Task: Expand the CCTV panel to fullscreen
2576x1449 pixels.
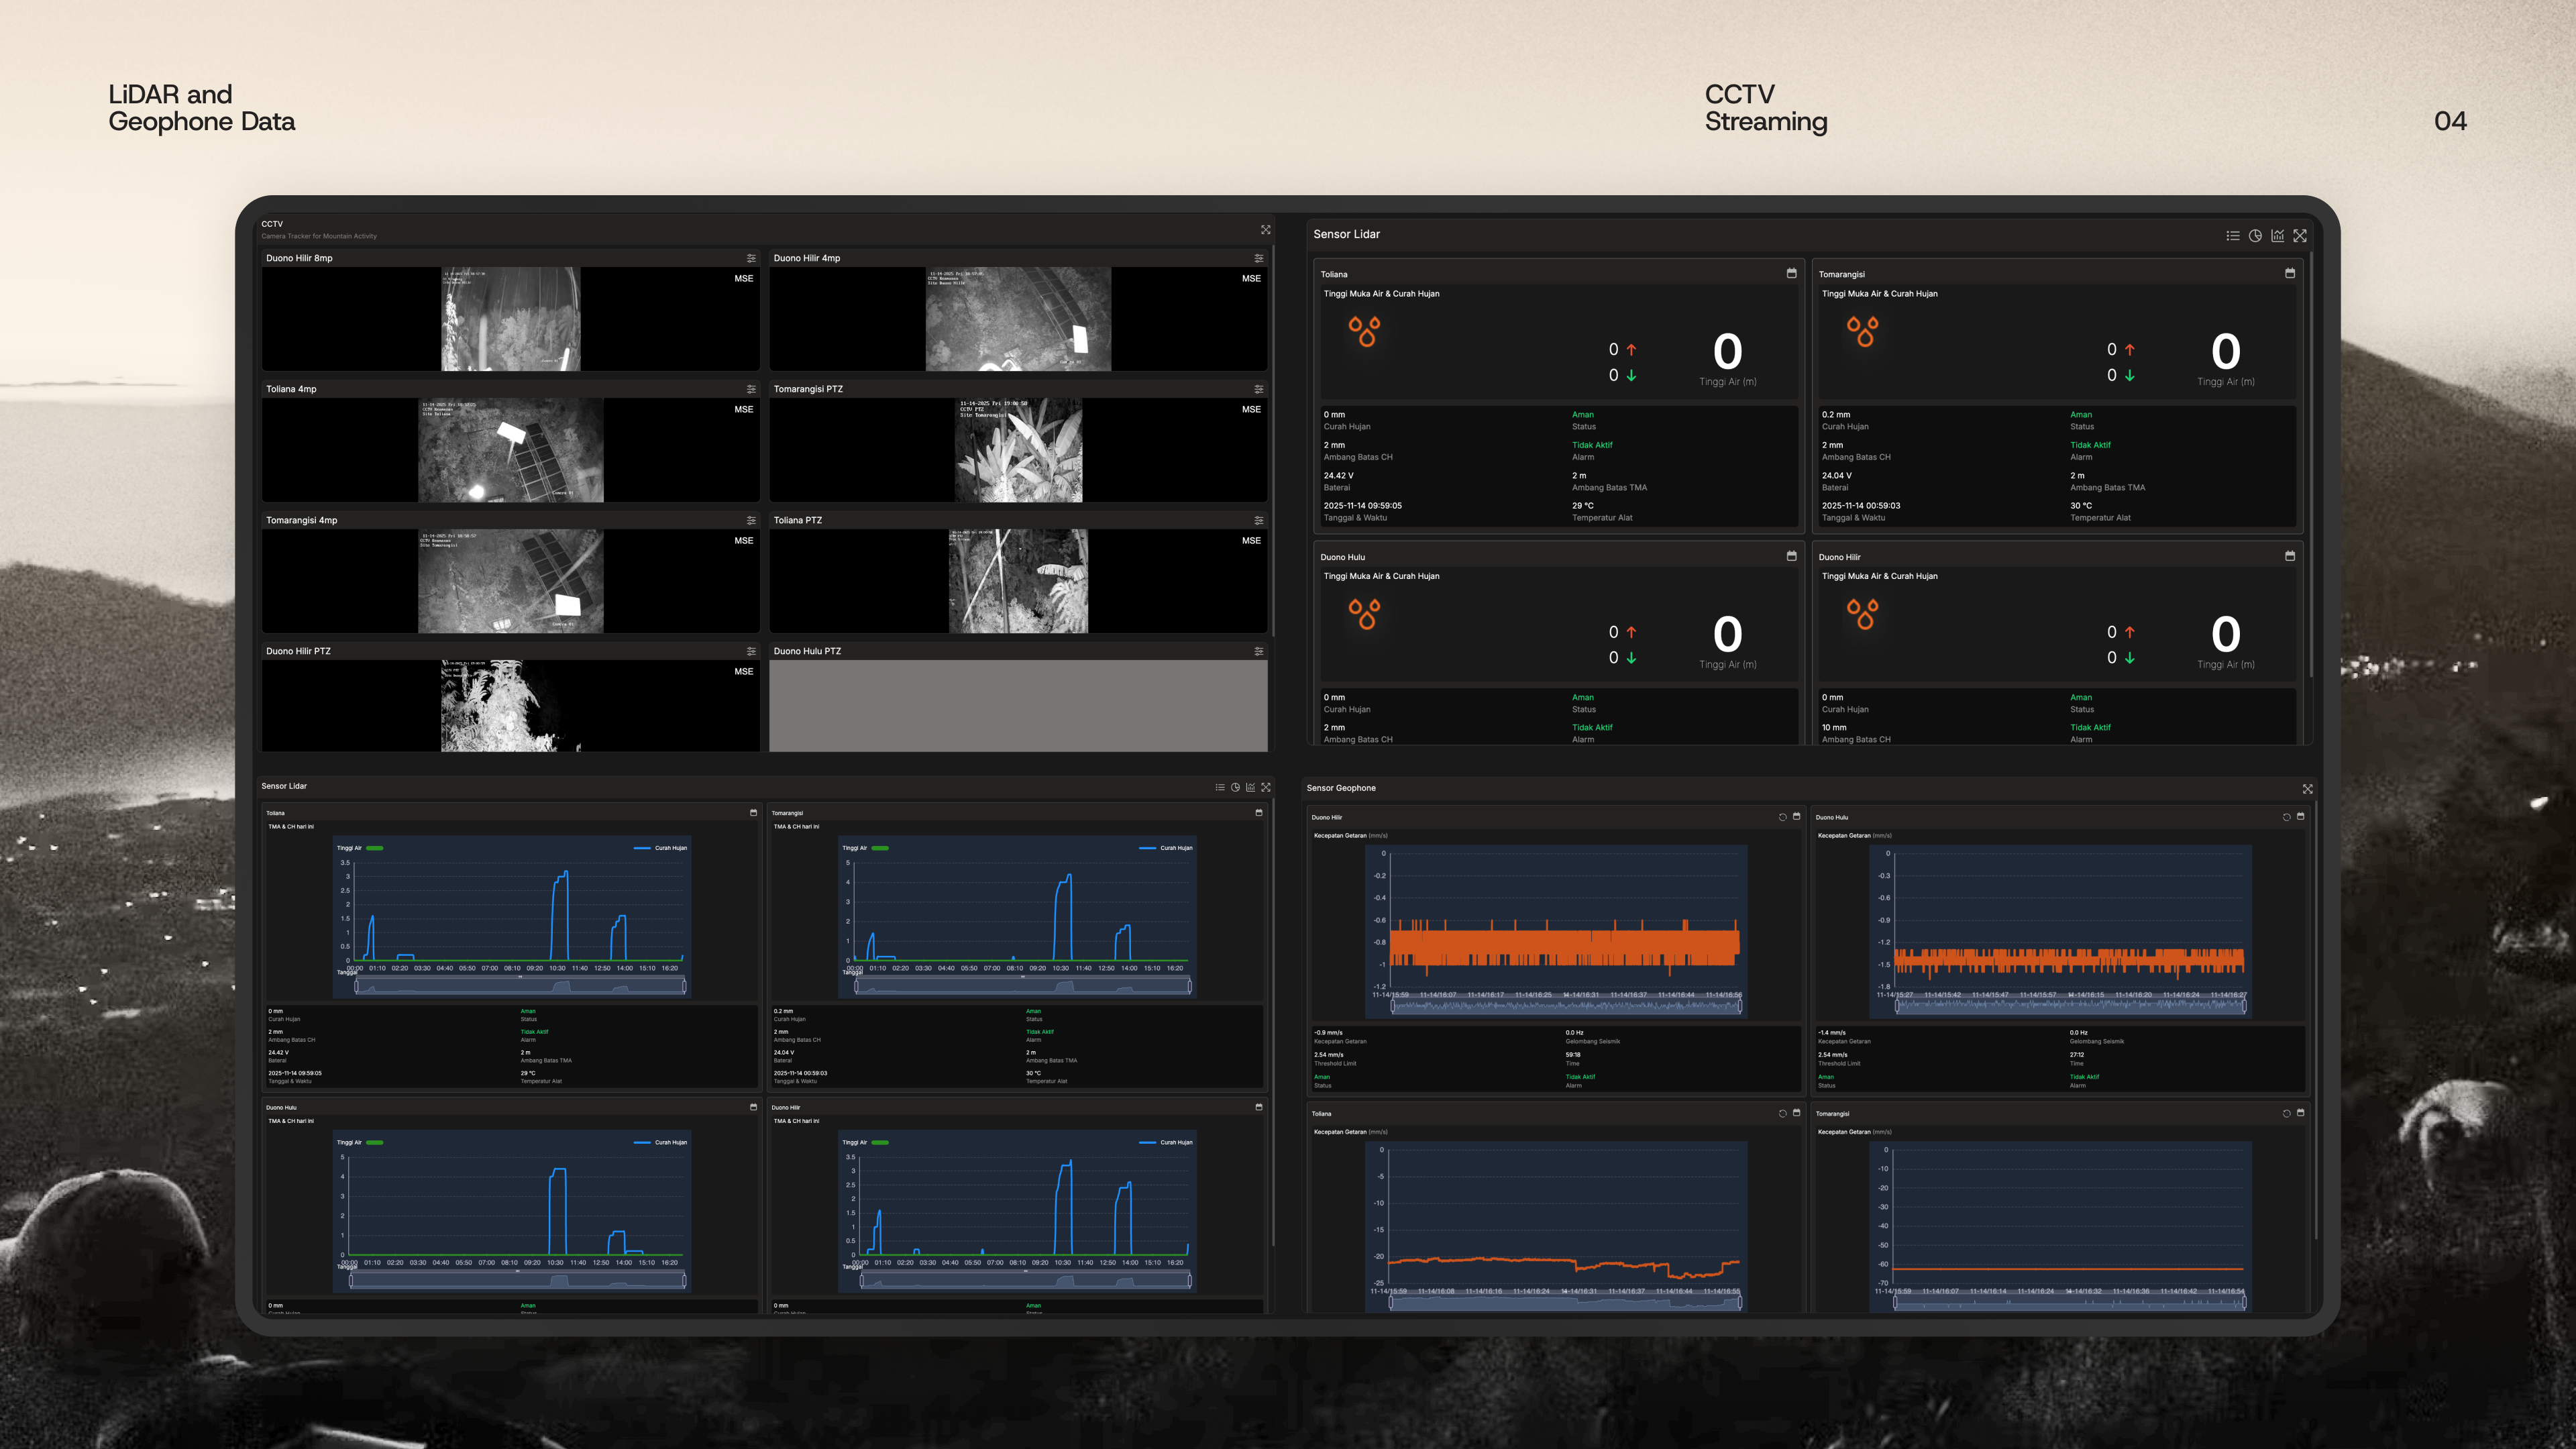Action: [x=1265, y=230]
